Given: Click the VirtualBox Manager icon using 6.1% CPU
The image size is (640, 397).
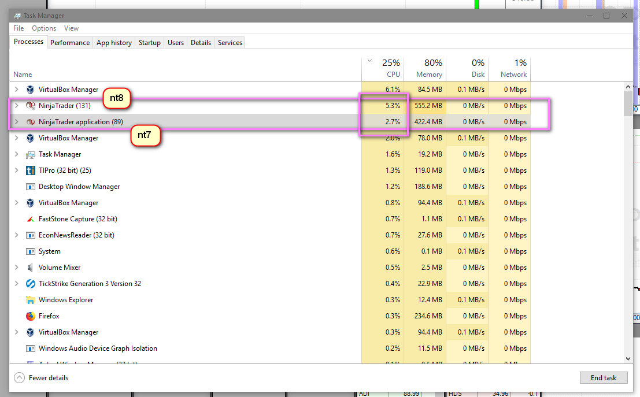Looking at the screenshot, I should [30, 90].
